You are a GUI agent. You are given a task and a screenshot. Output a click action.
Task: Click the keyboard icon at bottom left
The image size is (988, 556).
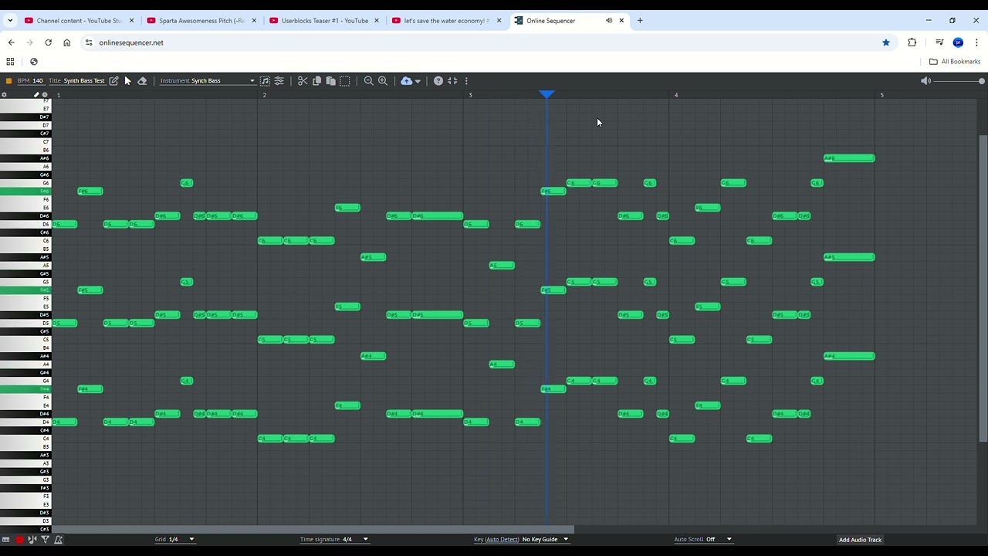tap(6, 539)
